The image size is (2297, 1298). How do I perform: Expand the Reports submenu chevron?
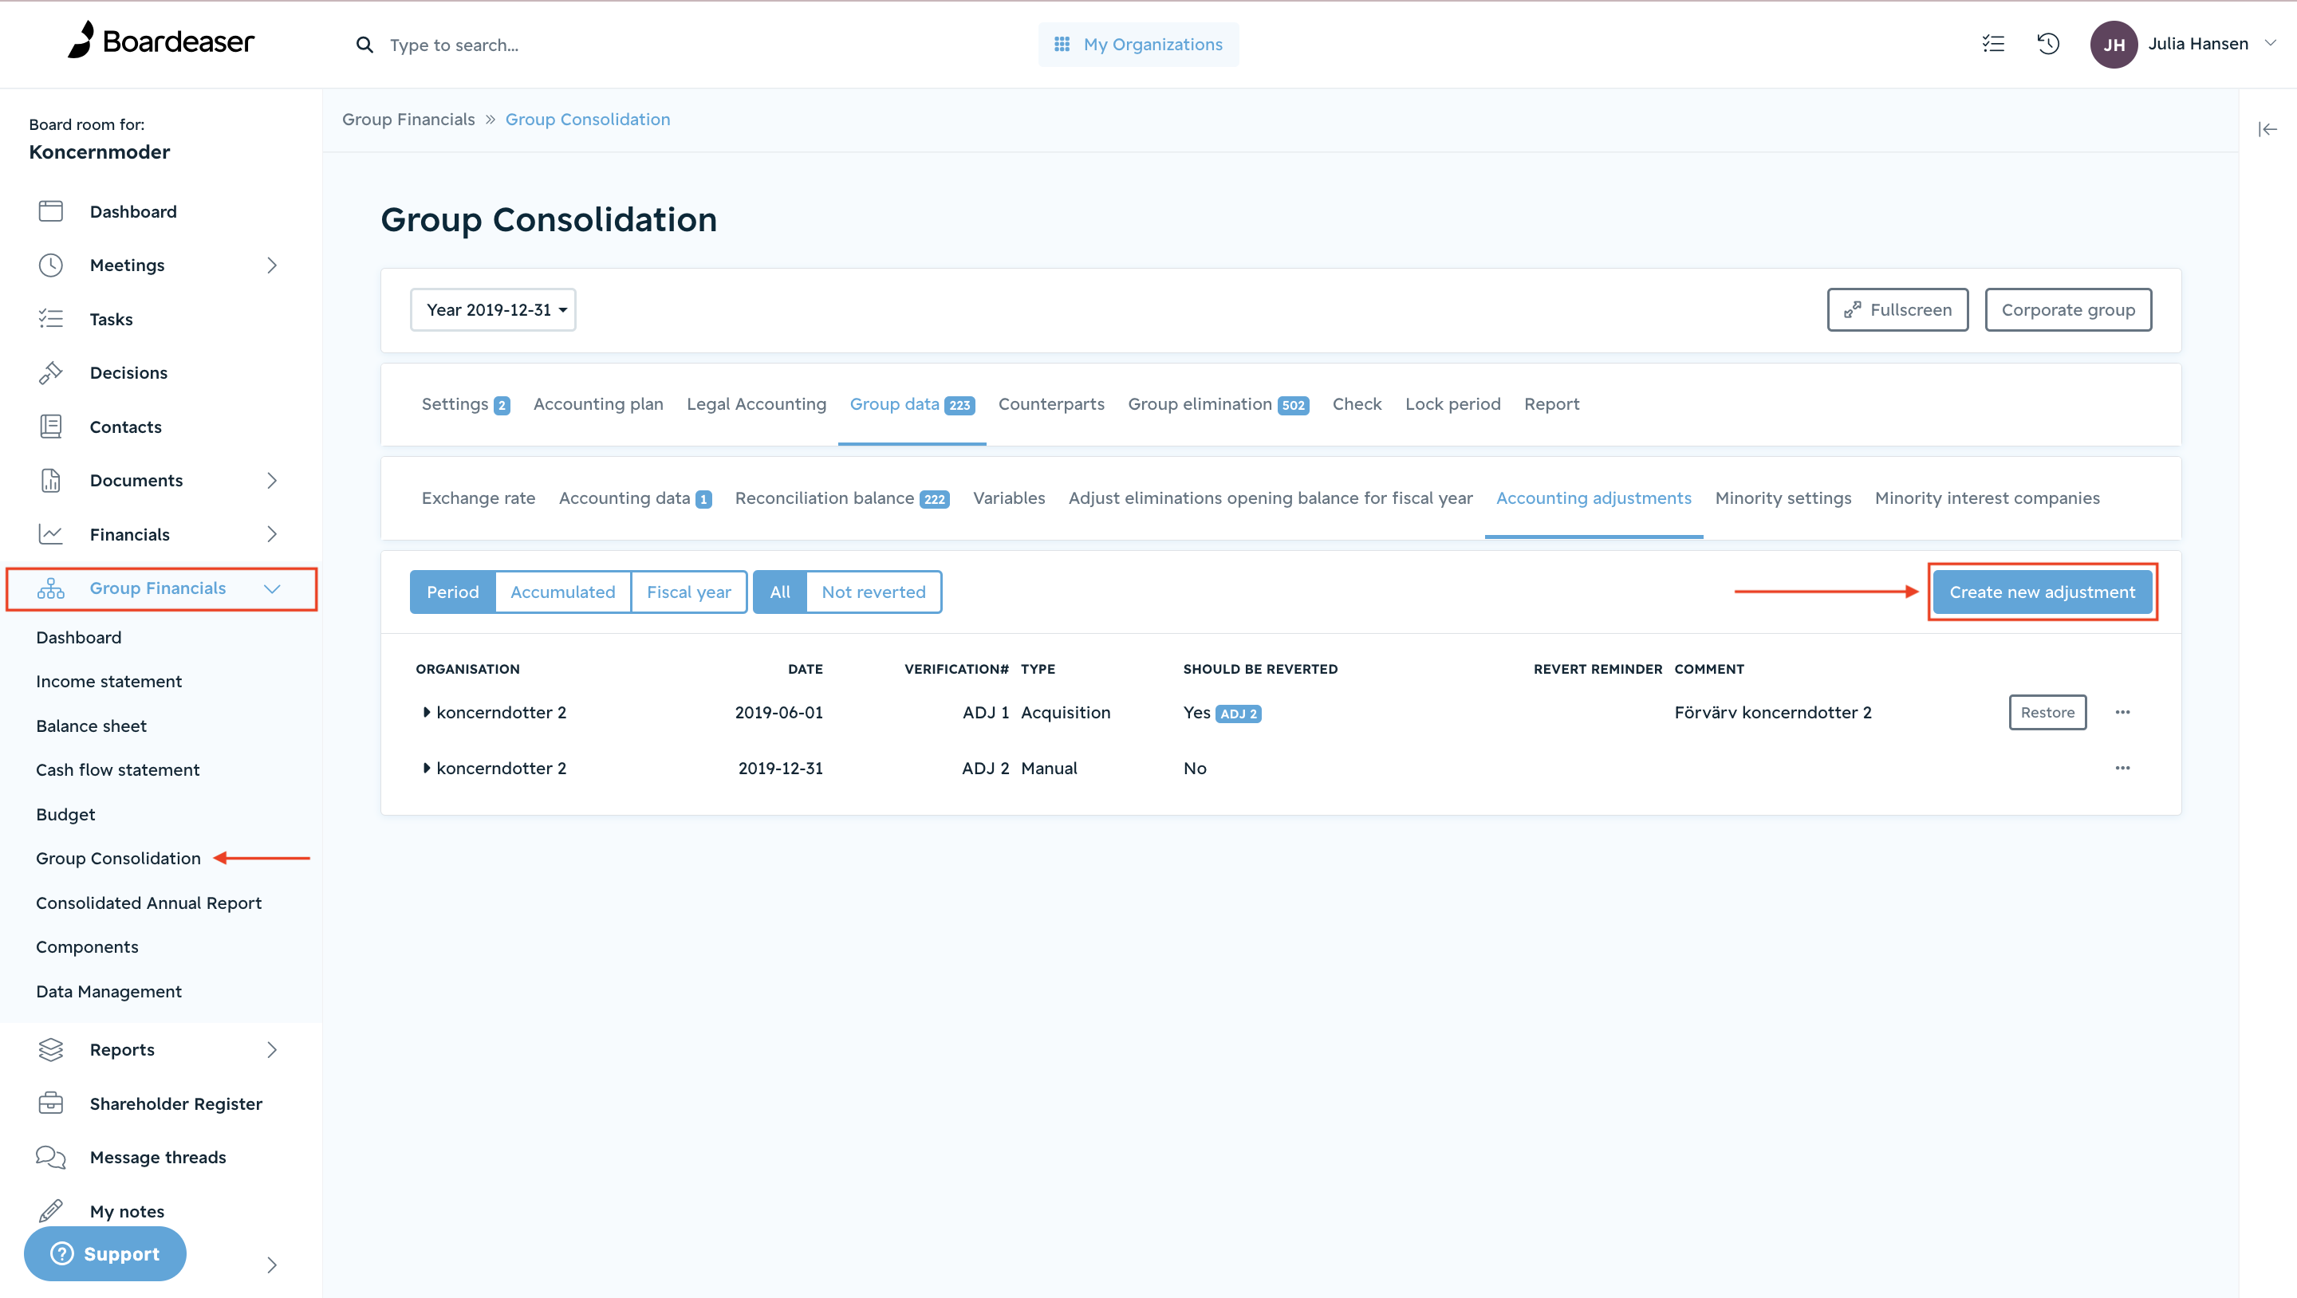click(x=272, y=1049)
